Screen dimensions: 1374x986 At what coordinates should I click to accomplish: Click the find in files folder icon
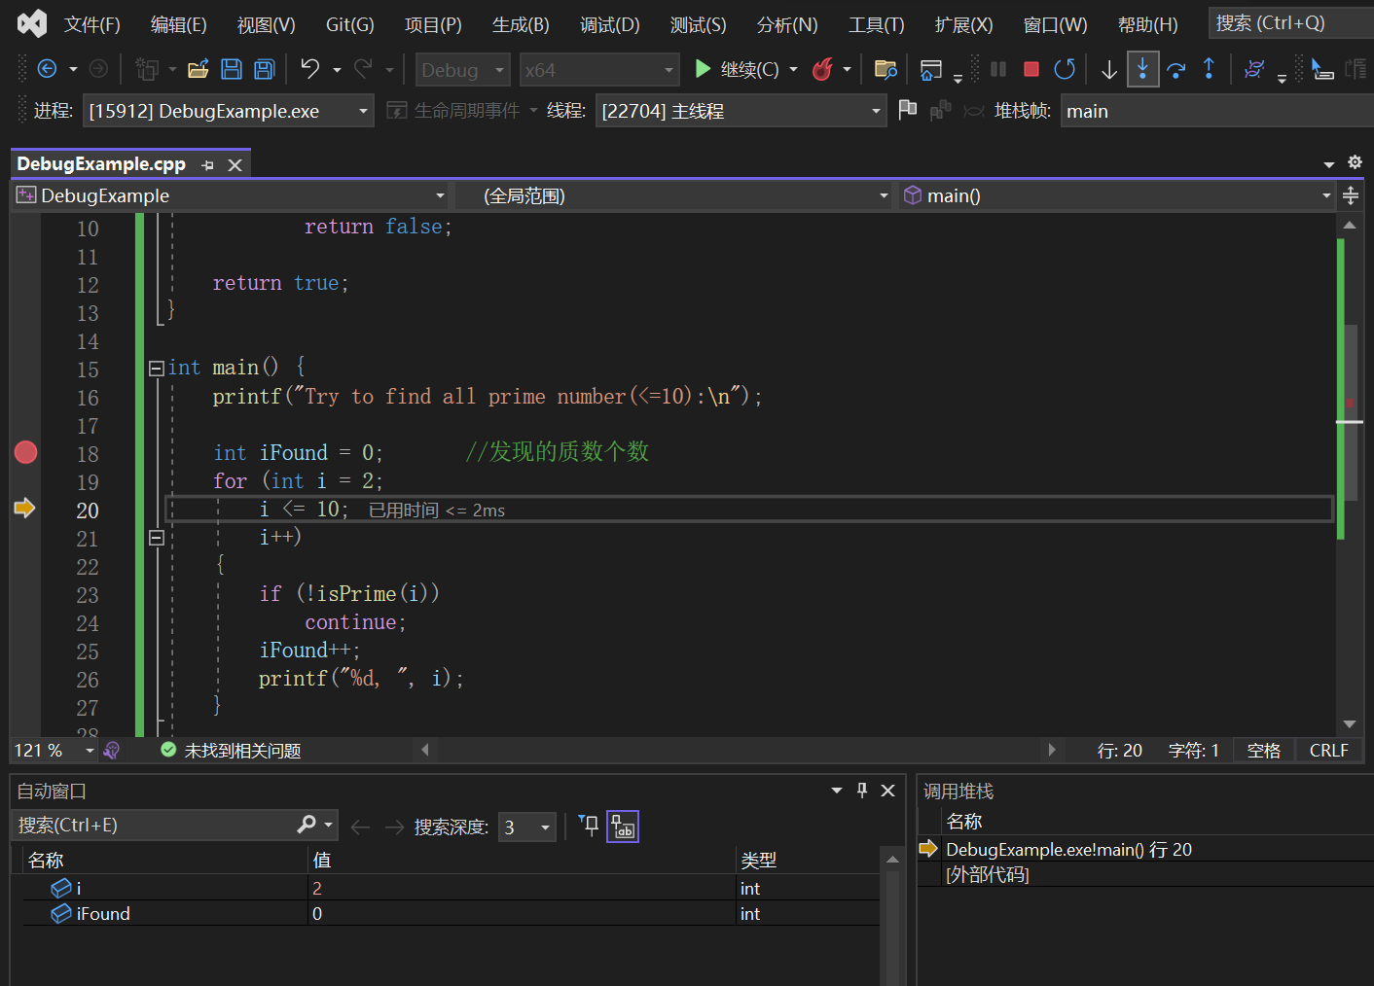[886, 69]
